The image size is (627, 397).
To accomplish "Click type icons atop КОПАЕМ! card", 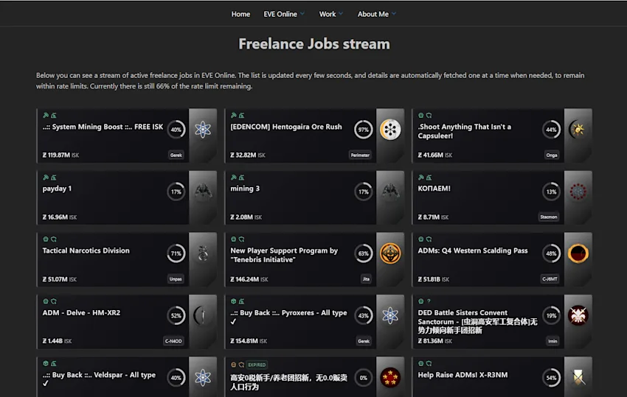I will (x=425, y=178).
